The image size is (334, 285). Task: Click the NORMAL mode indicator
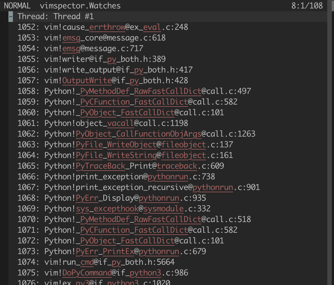coord(17,6)
